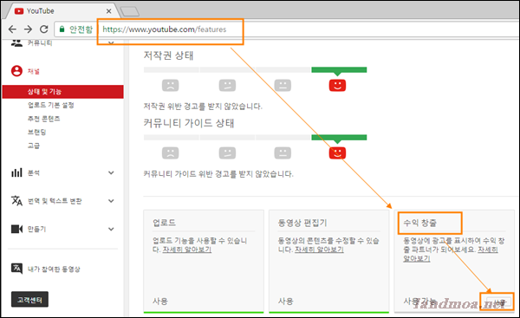Image resolution: width=520 pixels, height=318 pixels.
Task: Click 자세히 알아보기 link in 수익 창출 card
Action: [x=451, y=254]
